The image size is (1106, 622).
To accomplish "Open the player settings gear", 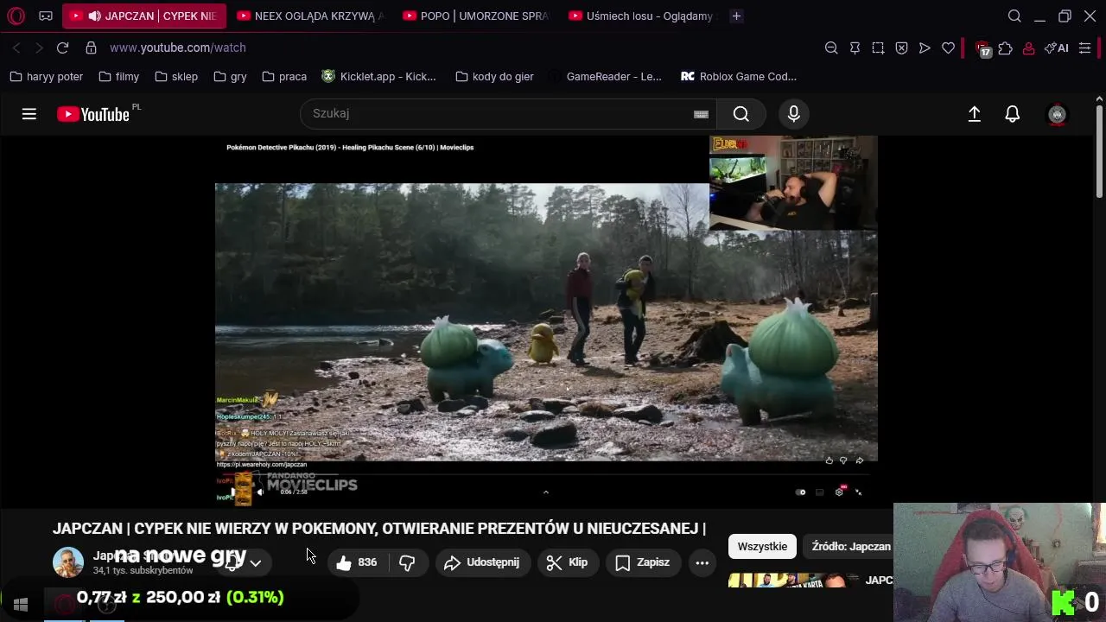I will (x=839, y=492).
